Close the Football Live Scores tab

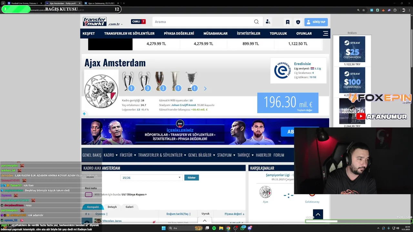pyautogui.click(x=41, y=3)
